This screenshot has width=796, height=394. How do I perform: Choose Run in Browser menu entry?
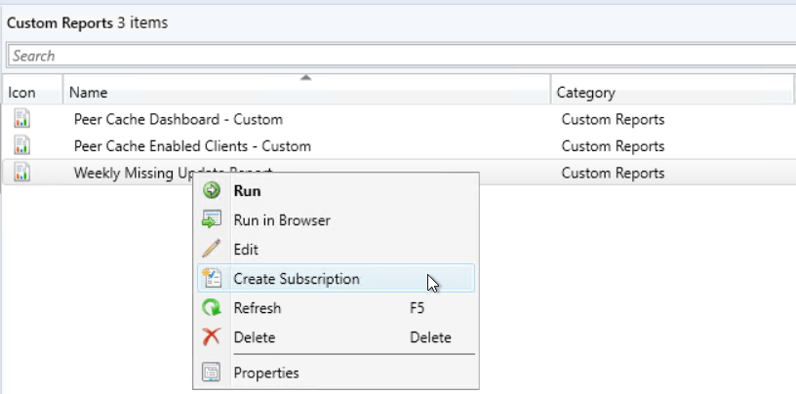282,220
